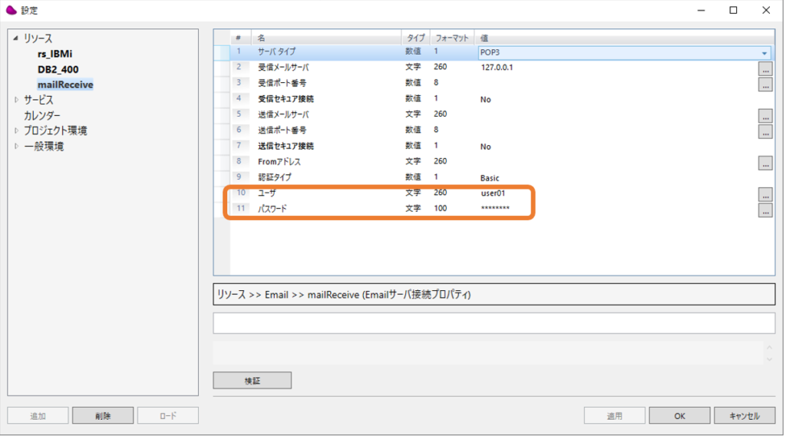This screenshot has height=436, width=786.
Task: Open browse button for 受信ポート番号 row
Action: [765, 84]
